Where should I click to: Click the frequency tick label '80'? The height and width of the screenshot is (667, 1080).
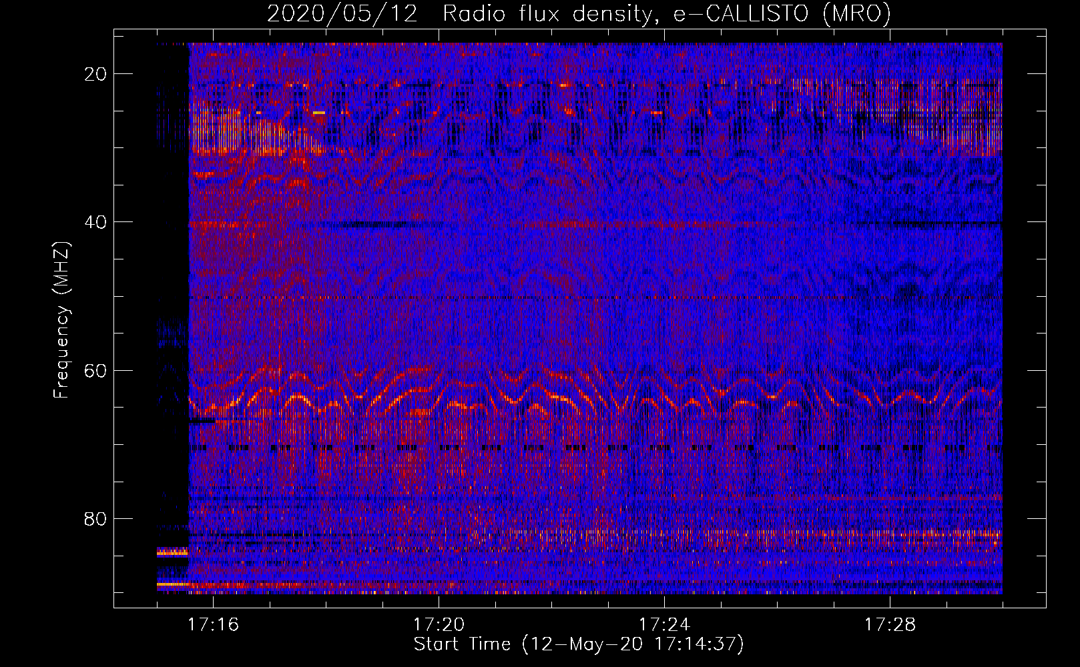(95, 518)
